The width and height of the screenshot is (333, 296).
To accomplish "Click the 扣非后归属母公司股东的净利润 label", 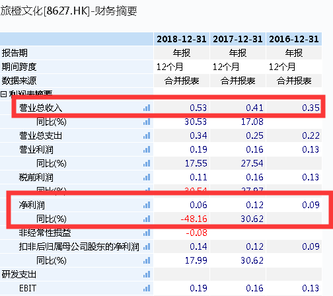I will [79, 246].
